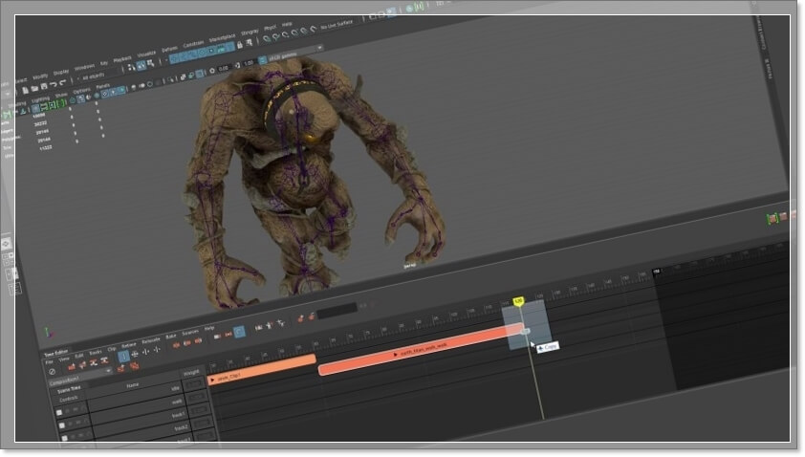This screenshot has height=457, width=805.
Task: Open the Time Editor Bake menu
Action: coord(170,337)
